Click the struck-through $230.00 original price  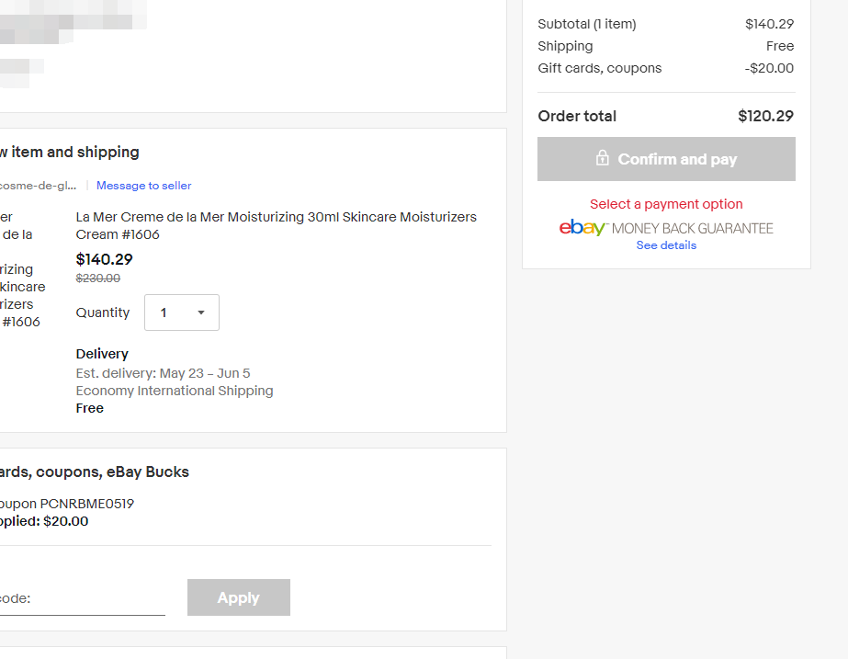[x=98, y=278]
